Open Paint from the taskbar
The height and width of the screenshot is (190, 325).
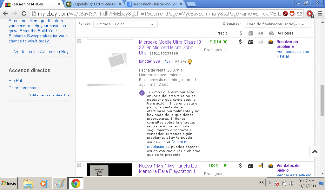(60, 183)
